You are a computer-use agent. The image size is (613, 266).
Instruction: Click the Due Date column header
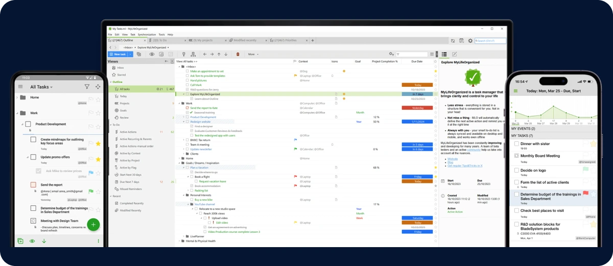click(x=416, y=61)
